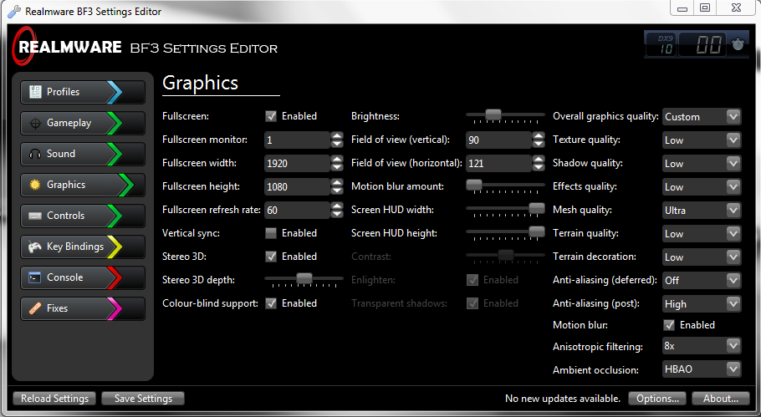Open the Shadow quality dropdown
Screen dimensions: 761x417
[702, 164]
